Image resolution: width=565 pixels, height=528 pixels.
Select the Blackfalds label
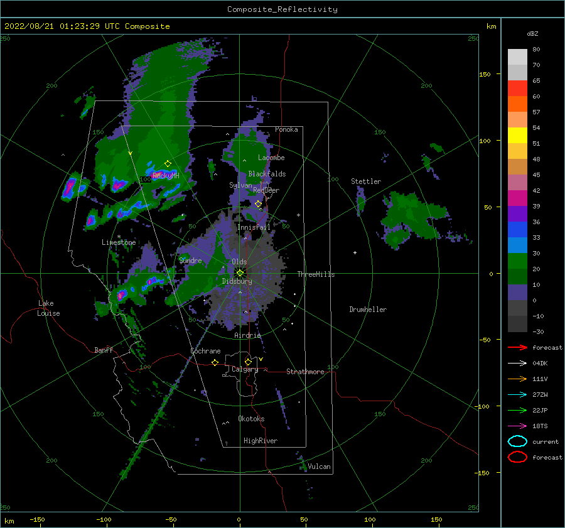point(267,174)
